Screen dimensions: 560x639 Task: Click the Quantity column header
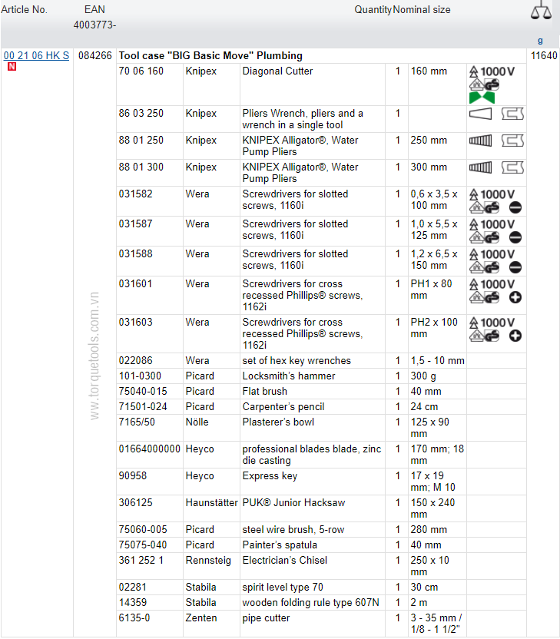click(x=373, y=10)
